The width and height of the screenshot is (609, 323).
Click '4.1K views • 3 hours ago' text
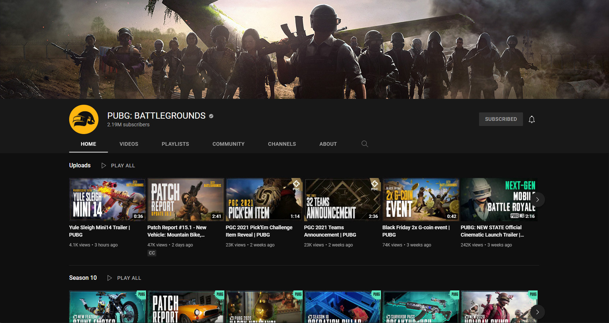pos(93,245)
